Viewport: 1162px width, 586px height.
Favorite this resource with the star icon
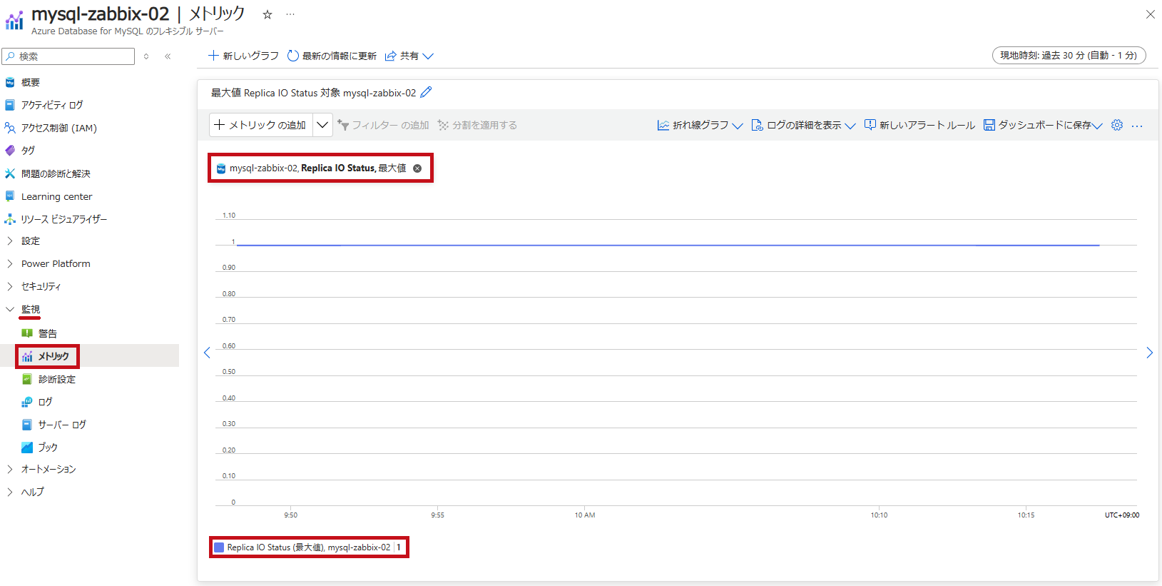coord(267,14)
